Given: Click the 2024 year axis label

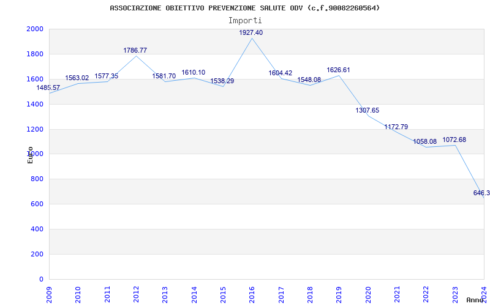Looking at the screenshot, I should [484, 295].
